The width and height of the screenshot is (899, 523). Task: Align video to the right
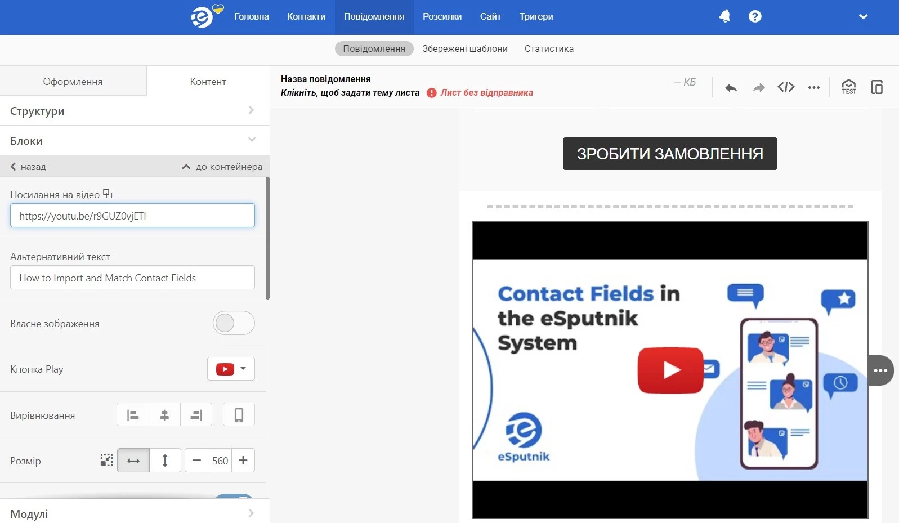pos(196,415)
